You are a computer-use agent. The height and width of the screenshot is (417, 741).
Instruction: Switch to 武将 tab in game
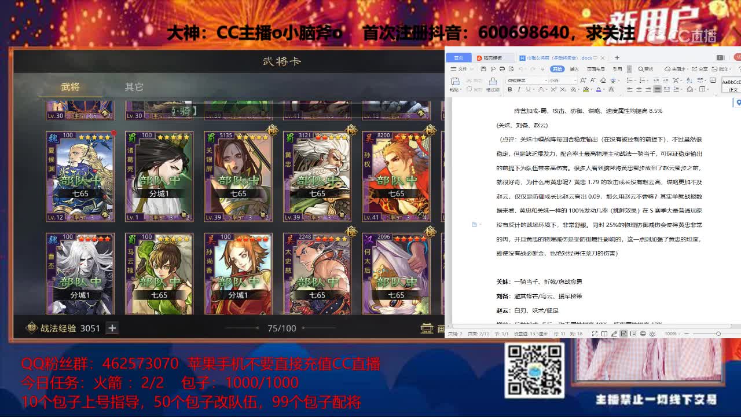pos(71,87)
